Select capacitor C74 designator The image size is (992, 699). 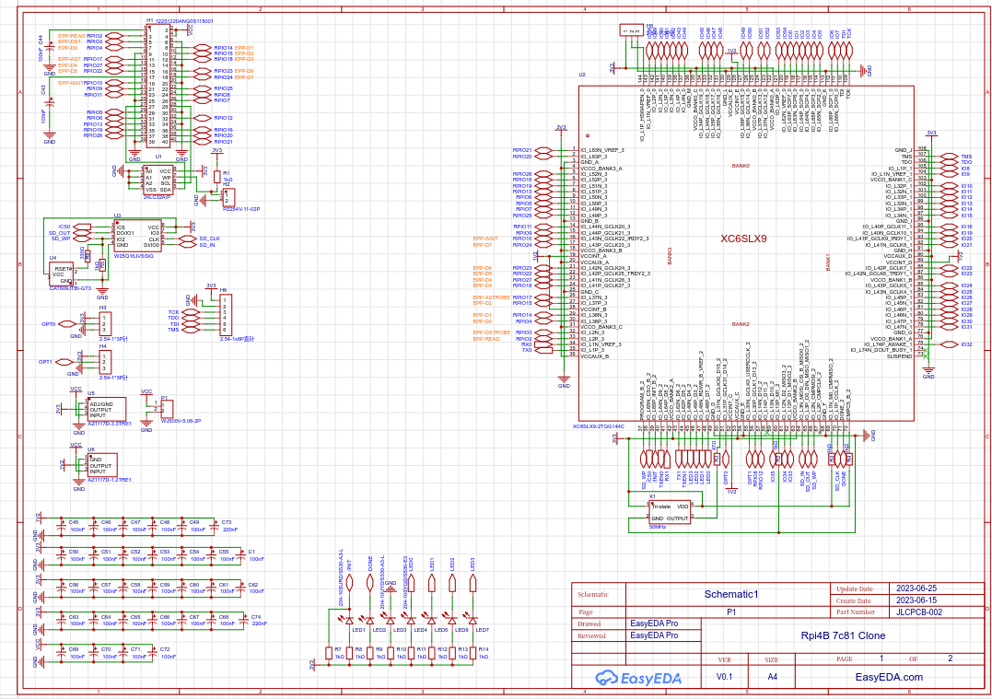[x=255, y=617]
